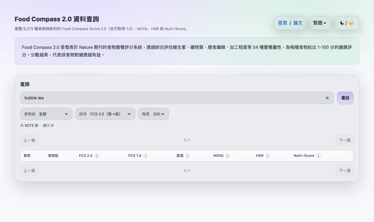Click lower 1 / 1 page indicator
The width and height of the screenshot is (374, 222).
pos(187,171)
